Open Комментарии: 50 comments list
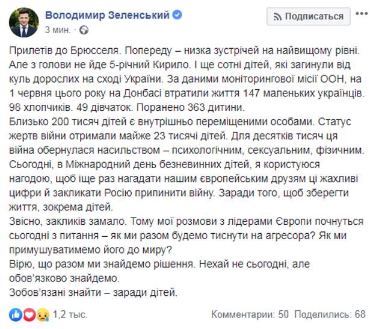 click(x=250, y=315)
